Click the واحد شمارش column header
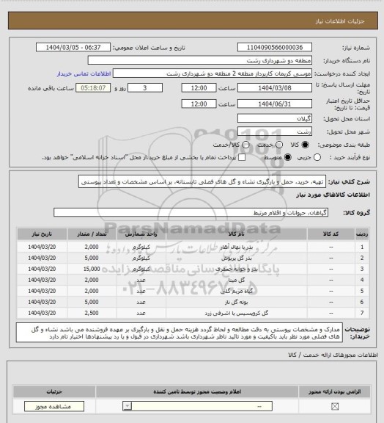This screenshot has height=423, width=384. [141, 234]
